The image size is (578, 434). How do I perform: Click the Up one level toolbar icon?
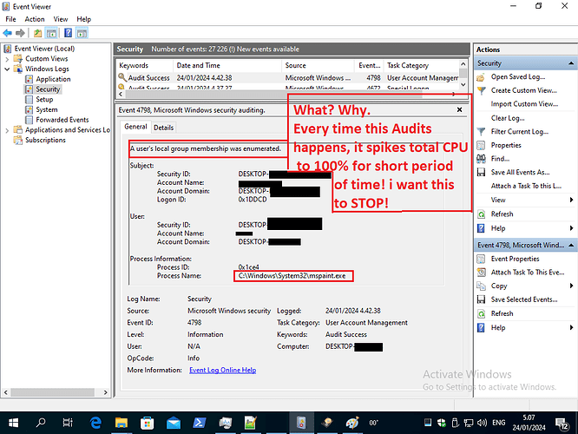(x=37, y=33)
